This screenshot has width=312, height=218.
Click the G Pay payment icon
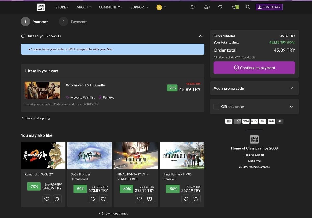(x=263, y=121)
